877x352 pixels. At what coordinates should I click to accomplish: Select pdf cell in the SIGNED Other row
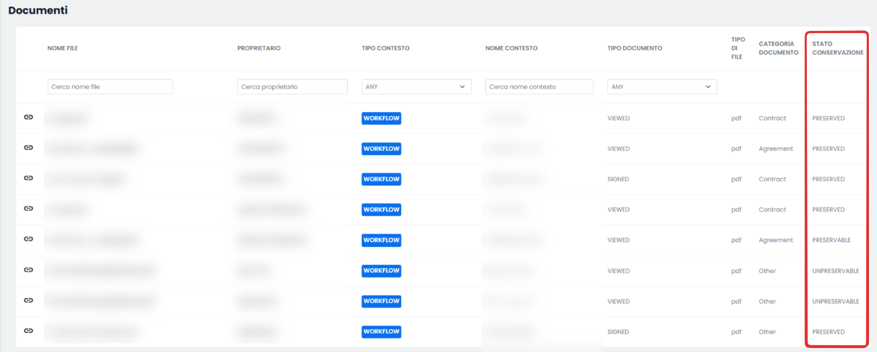point(736,332)
